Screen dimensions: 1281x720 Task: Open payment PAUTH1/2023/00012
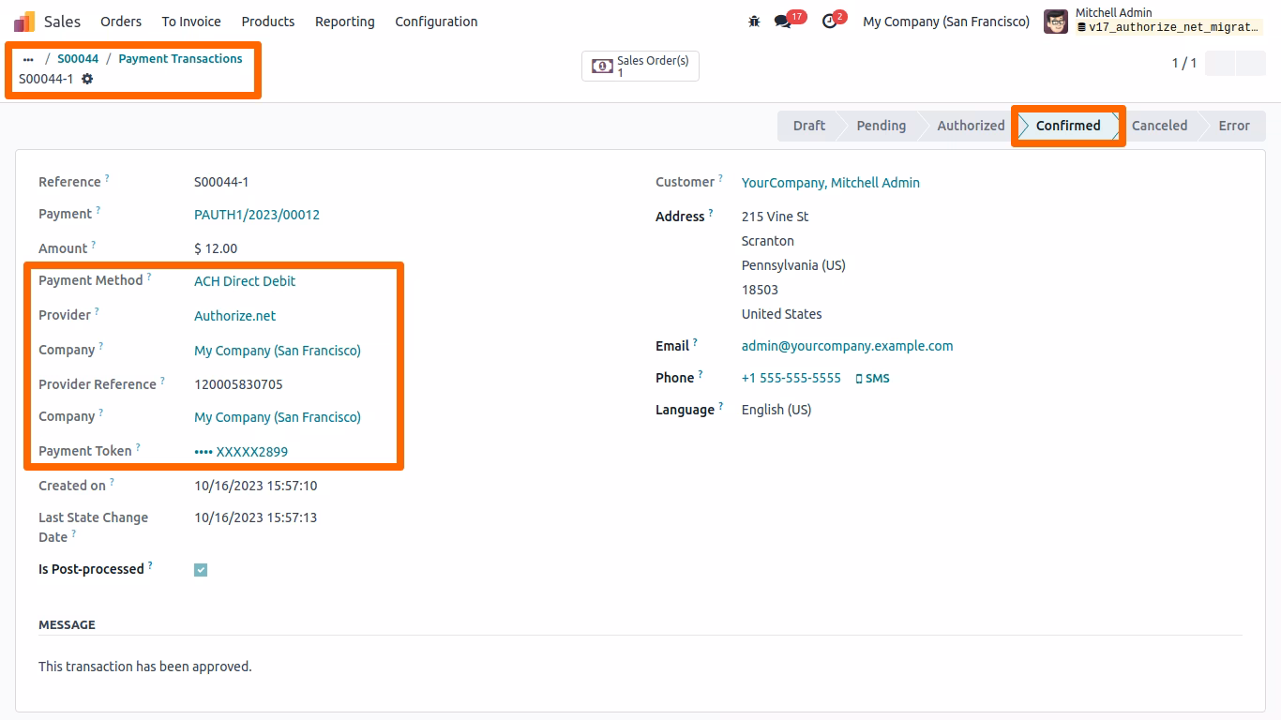pyautogui.click(x=257, y=215)
